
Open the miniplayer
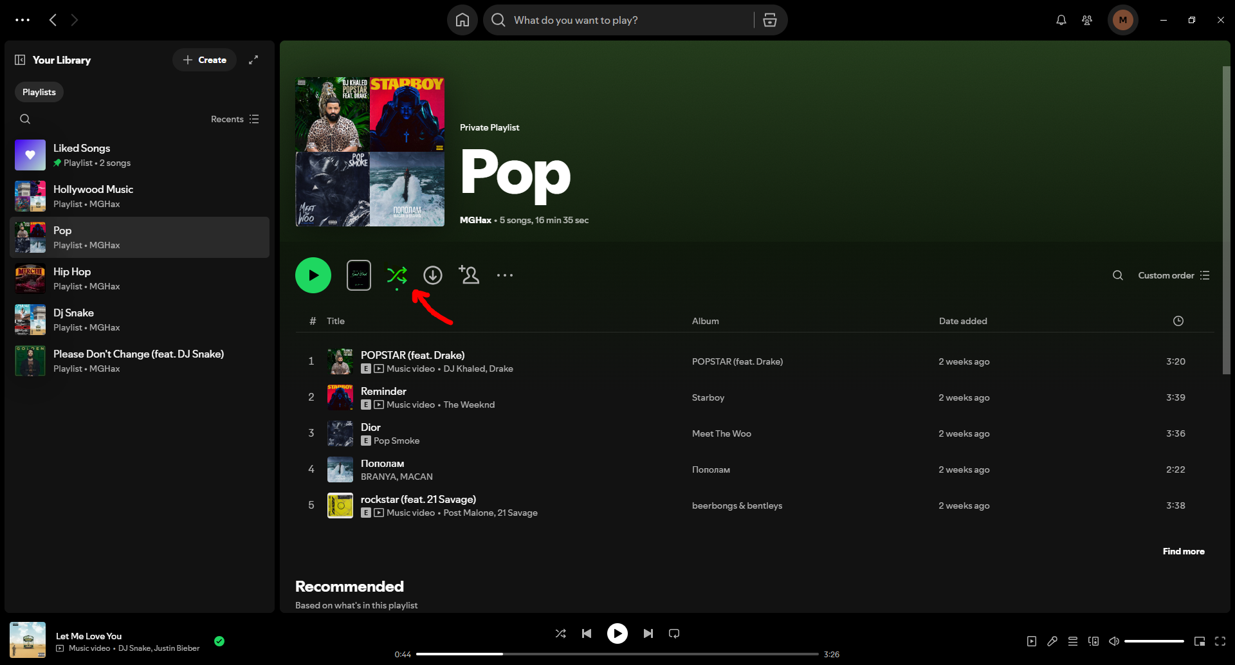click(1200, 641)
